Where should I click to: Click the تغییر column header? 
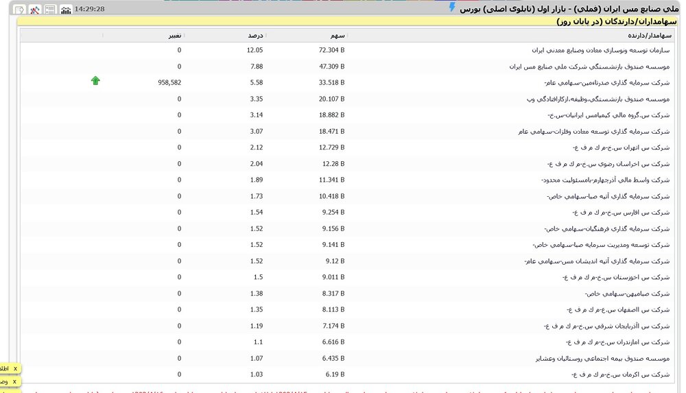point(174,35)
